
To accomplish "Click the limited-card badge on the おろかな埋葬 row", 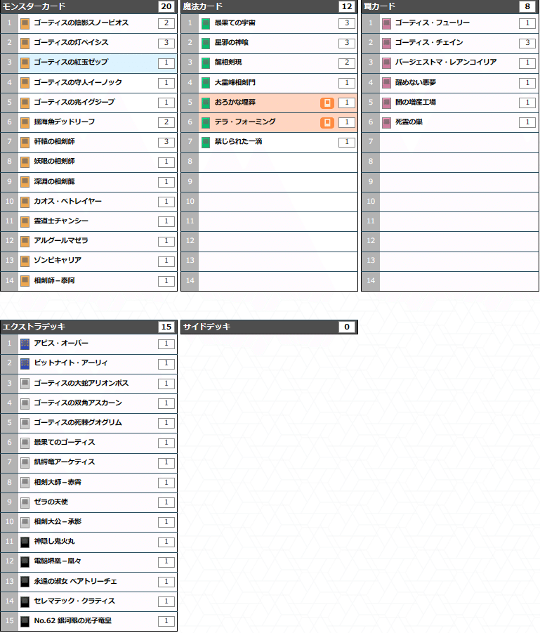I will click(327, 103).
